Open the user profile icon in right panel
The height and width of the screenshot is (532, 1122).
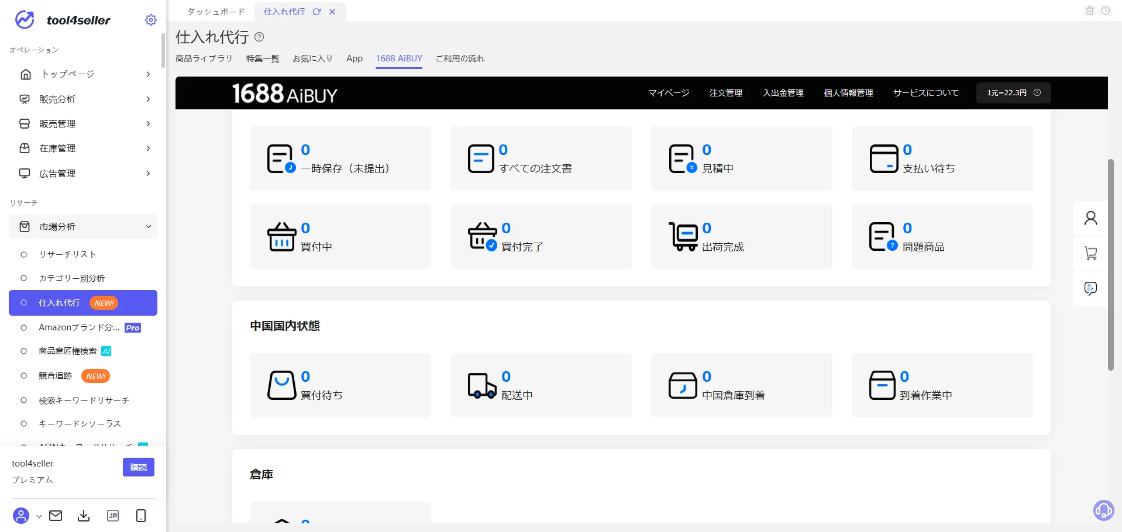point(1090,218)
